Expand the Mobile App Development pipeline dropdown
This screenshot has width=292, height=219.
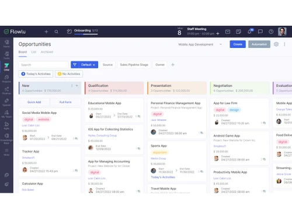tap(200, 44)
